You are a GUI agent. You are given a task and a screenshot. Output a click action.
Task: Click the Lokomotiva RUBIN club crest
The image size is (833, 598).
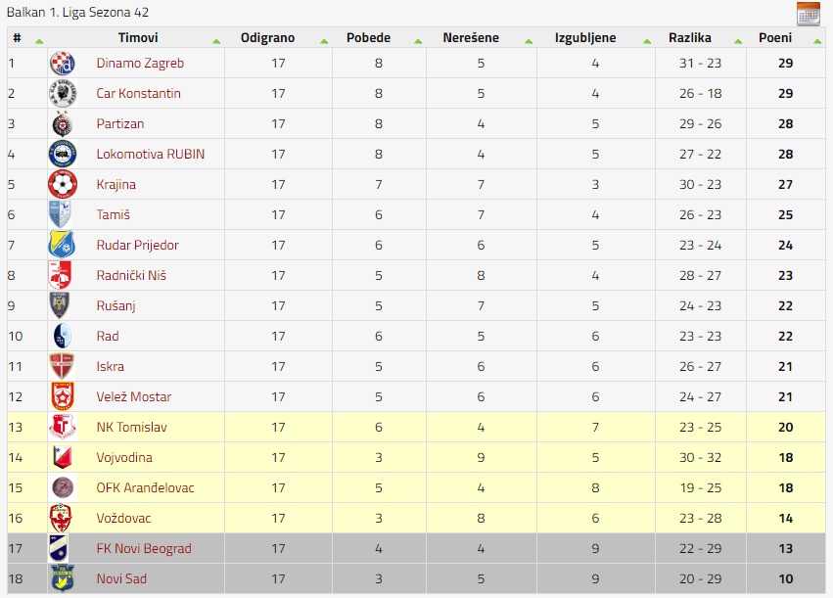(x=62, y=154)
